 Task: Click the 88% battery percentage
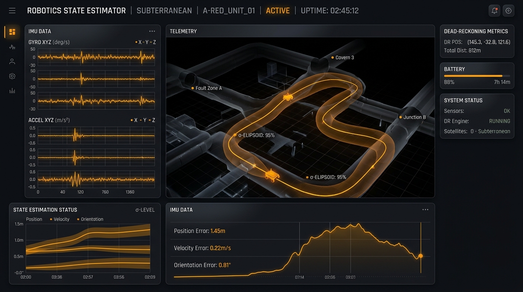click(449, 82)
